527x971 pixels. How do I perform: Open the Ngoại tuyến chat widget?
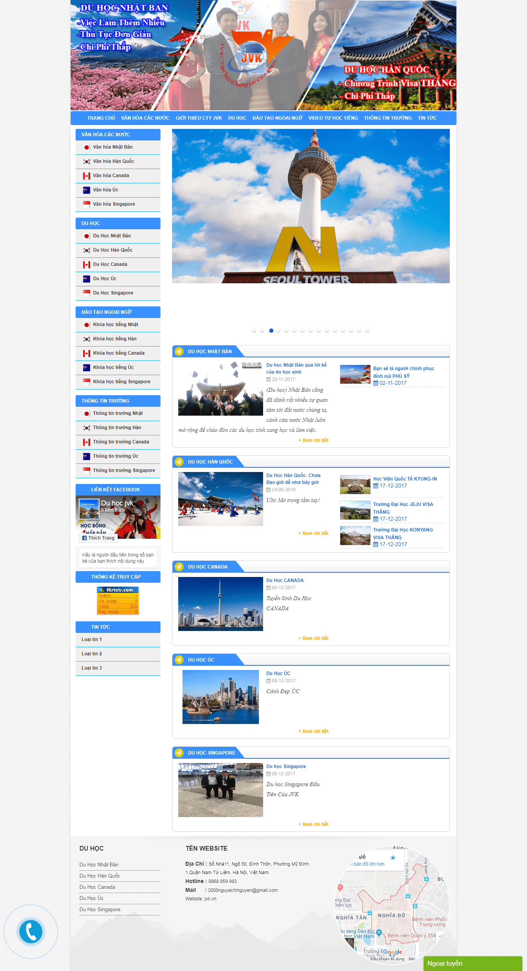472,963
